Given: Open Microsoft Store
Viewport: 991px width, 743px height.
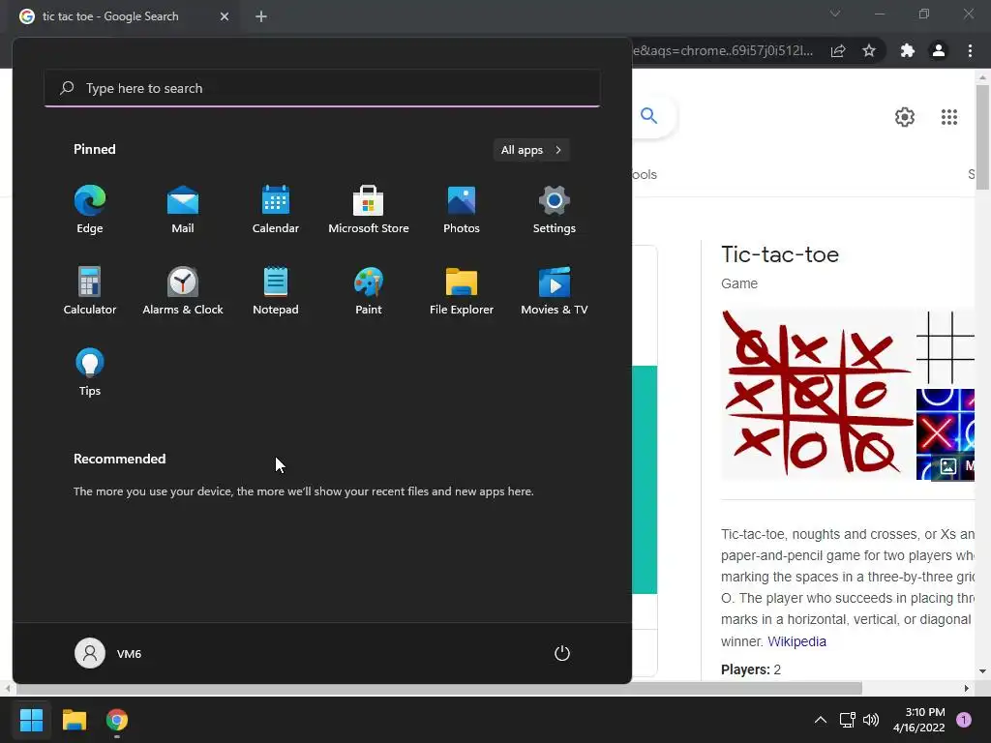Looking at the screenshot, I should [x=369, y=210].
